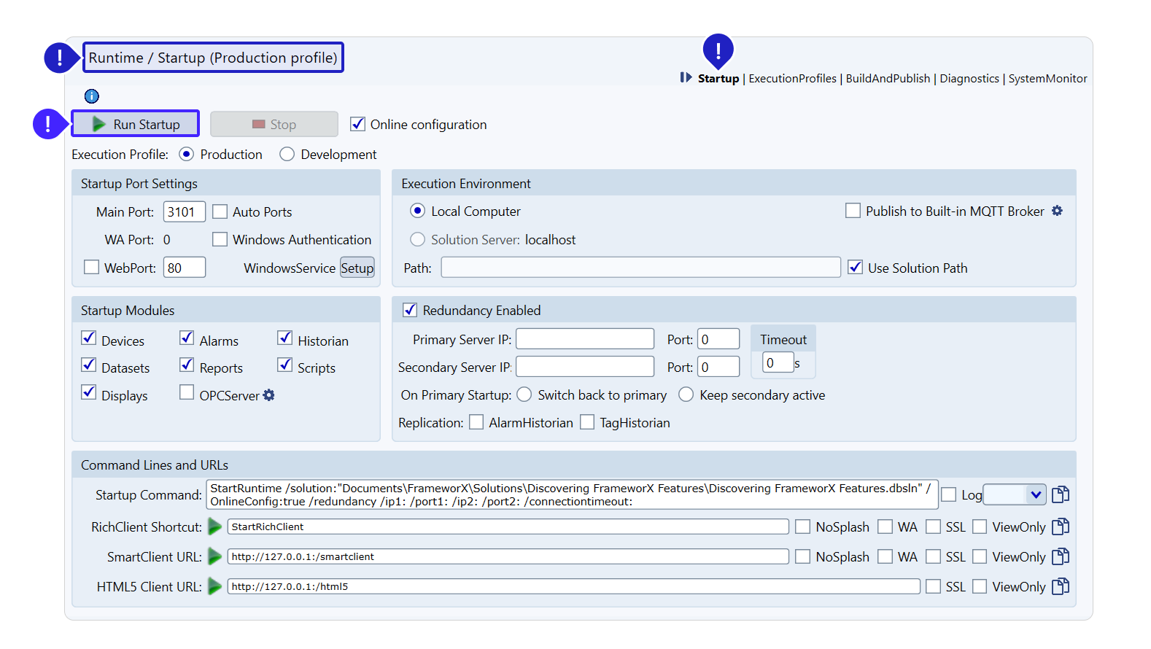Open the BuildAndPublish tab
Image resolution: width=1151 pixels, height=649 pixels.
tap(888, 78)
